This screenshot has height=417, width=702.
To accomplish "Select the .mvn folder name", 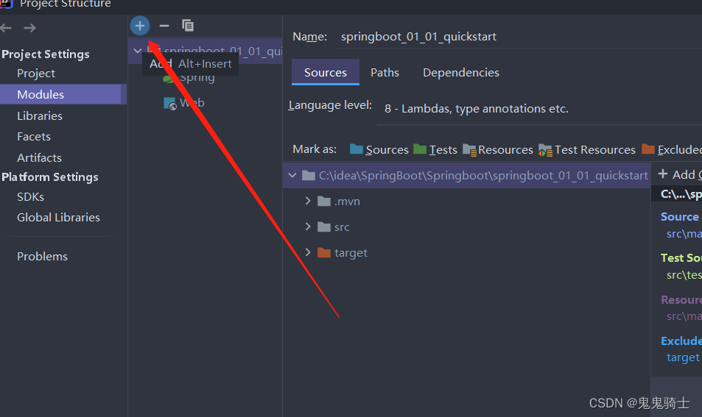I will 347,202.
